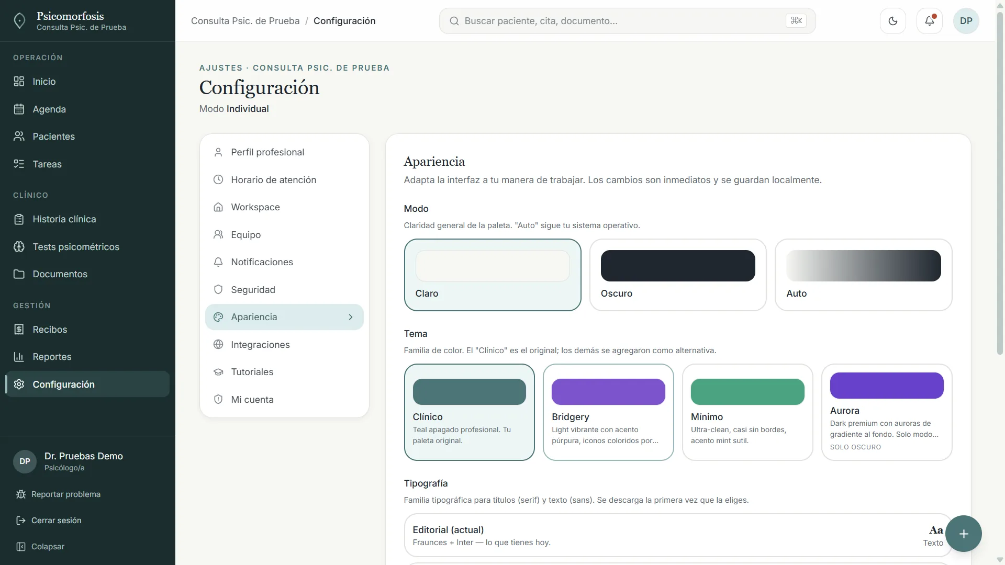Click the Historia clínica clipboard icon
1005x565 pixels.
19,219
